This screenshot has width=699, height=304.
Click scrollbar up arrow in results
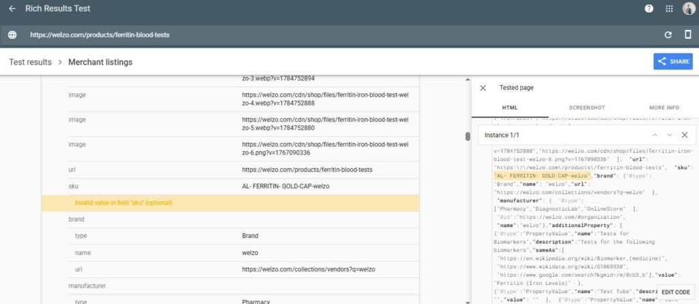pos(467,80)
